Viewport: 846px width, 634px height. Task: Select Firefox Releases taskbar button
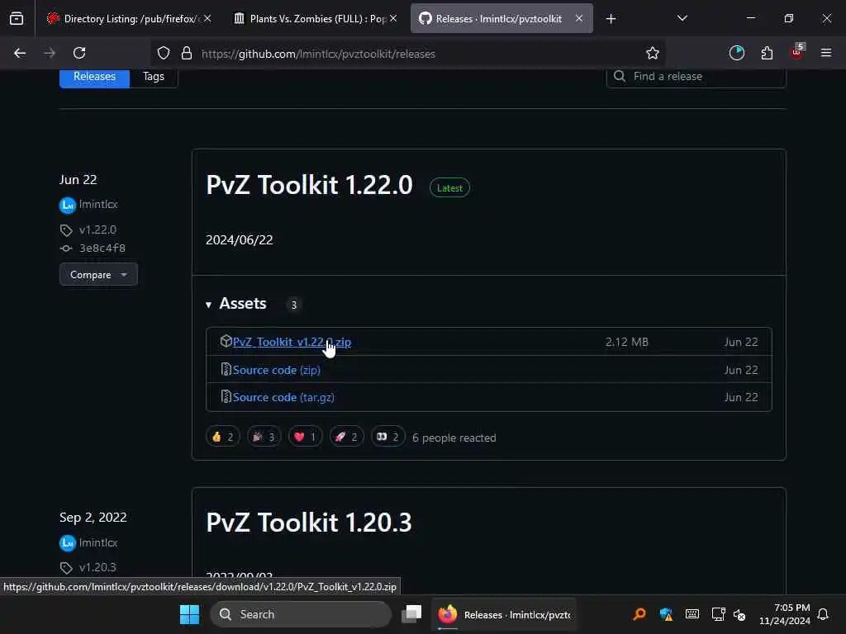pyautogui.click(x=504, y=614)
